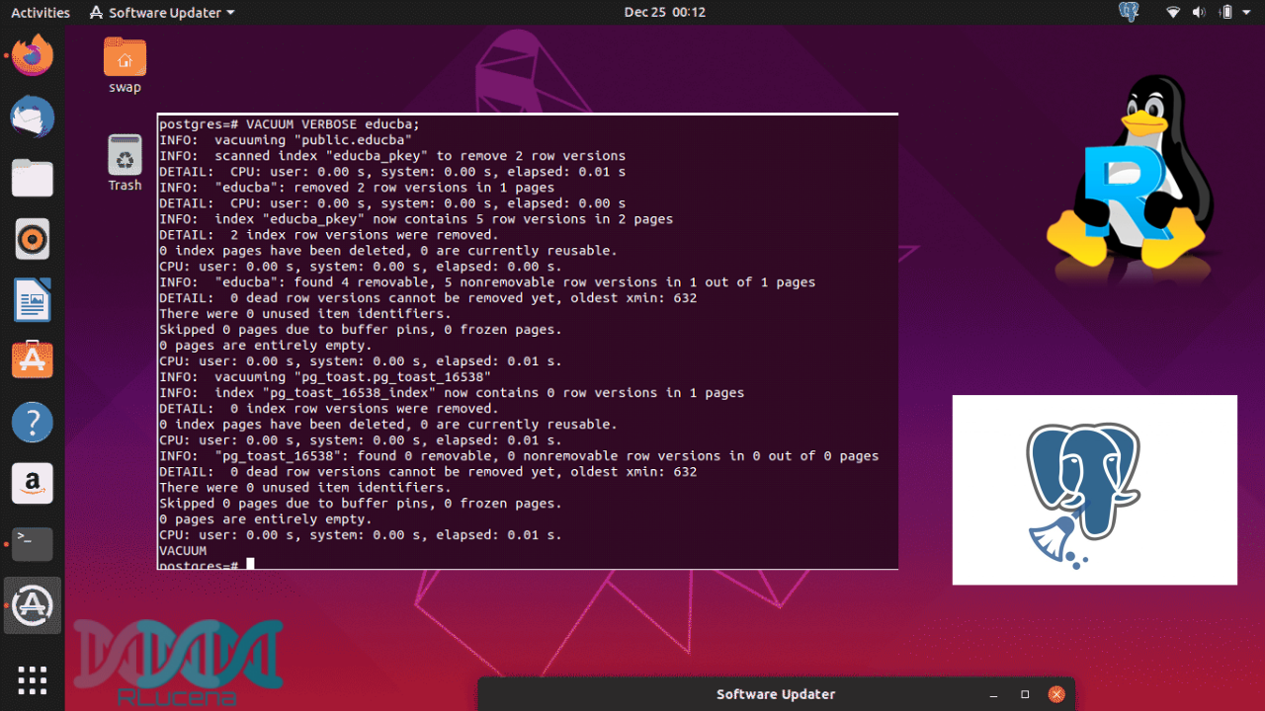Click the Software Updater window title bar
Screen dimensions: 1265x711
(x=776, y=694)
